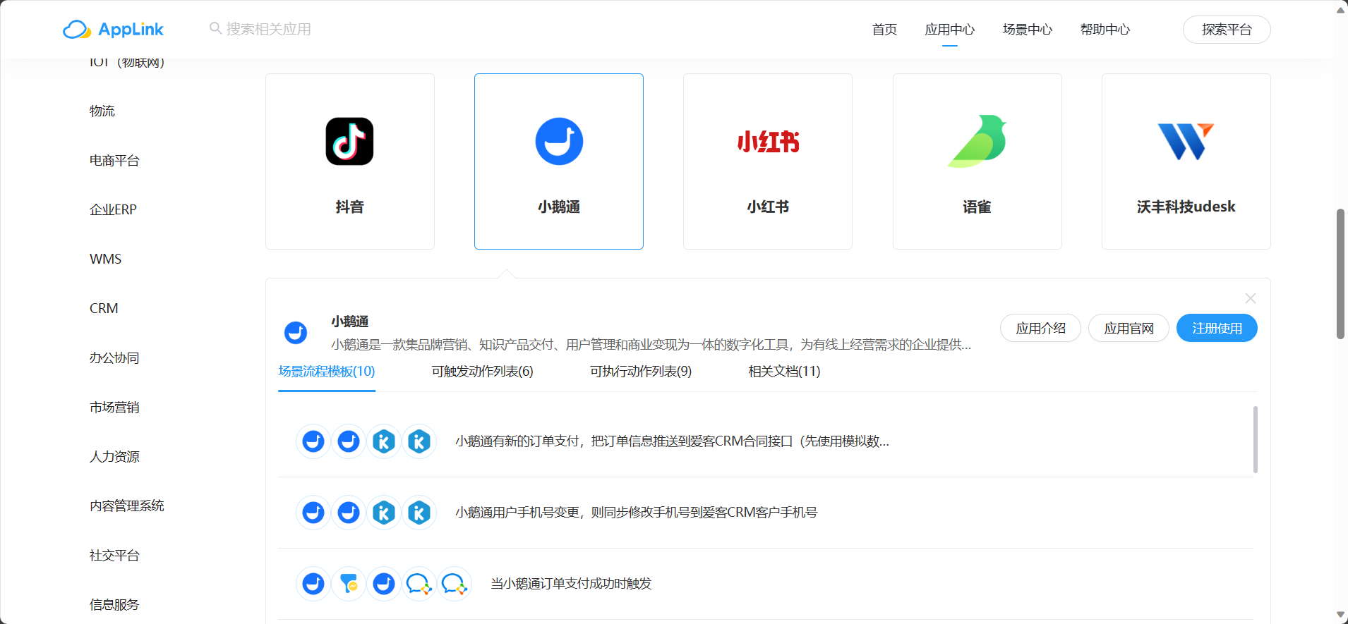Select 办公协同 category in sidebar
Screen dimensions: 1348x624
point(114,357)
